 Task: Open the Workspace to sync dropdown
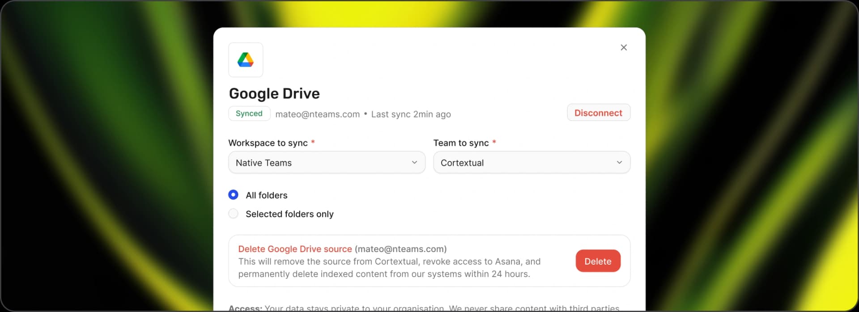click(327, 163)
